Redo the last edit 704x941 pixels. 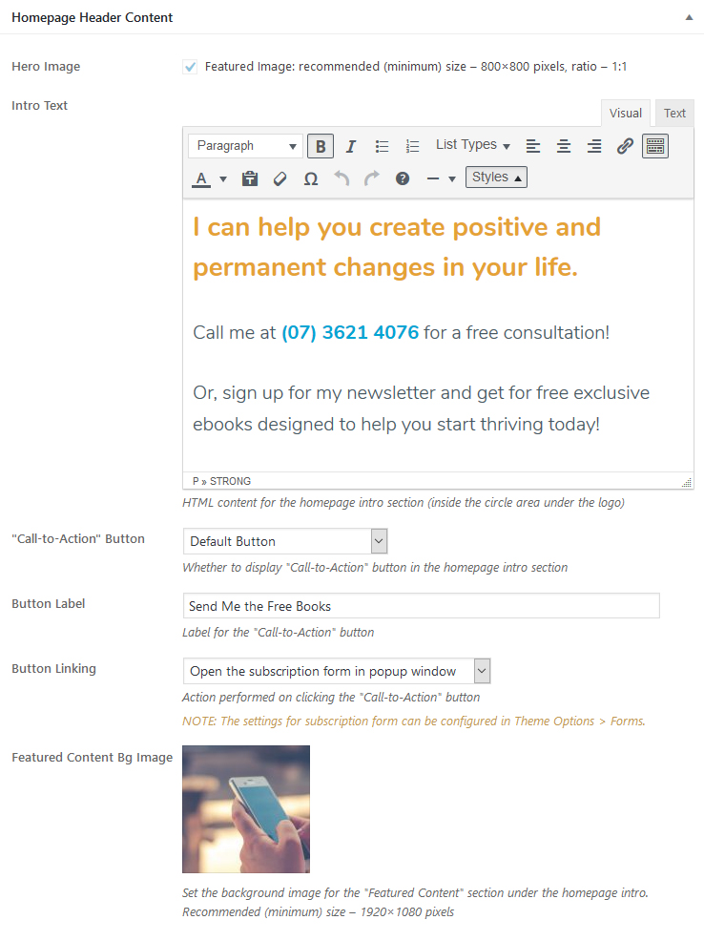372,178
